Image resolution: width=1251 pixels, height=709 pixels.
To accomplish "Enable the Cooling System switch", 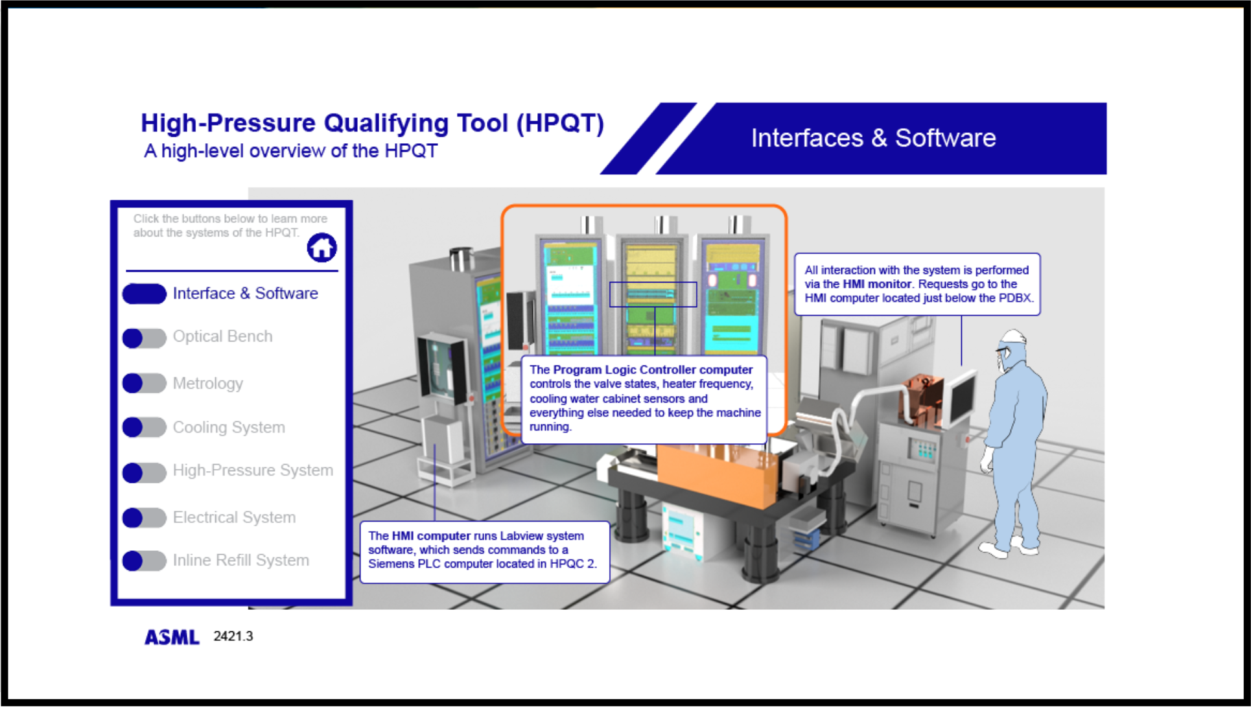I will click(x=145, y=427).
